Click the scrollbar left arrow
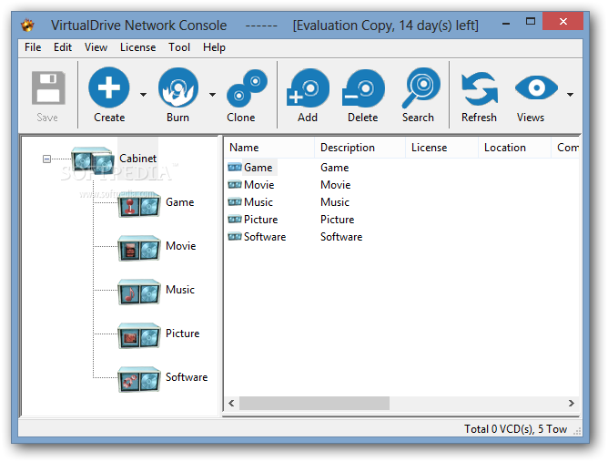 click(231, 403)
